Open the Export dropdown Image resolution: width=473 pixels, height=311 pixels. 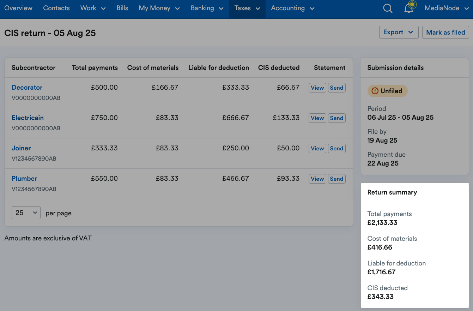coord(399,32)
